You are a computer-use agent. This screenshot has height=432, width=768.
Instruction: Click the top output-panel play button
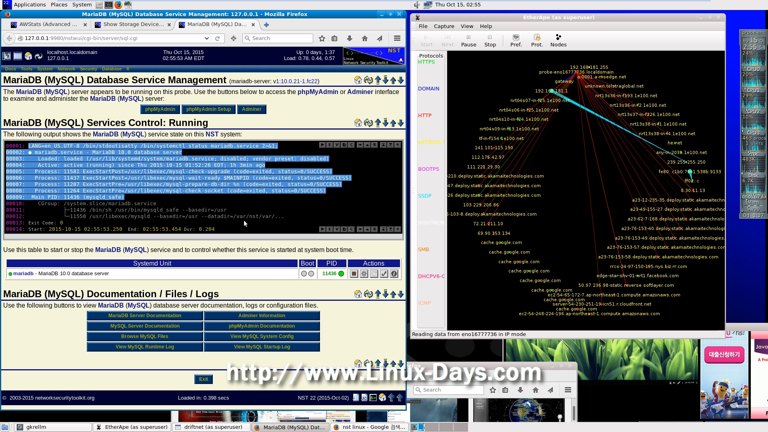click(x=322, y=145)
